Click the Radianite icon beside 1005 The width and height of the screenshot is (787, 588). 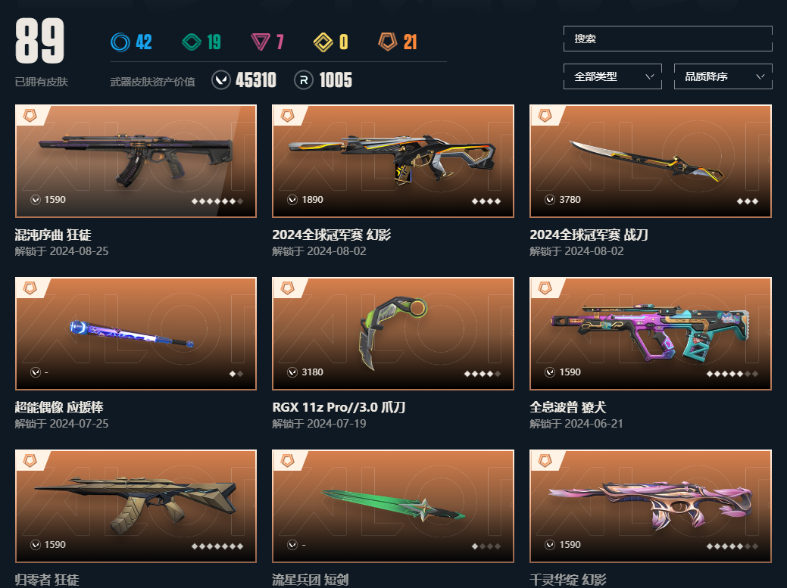(x=304, y=80)
